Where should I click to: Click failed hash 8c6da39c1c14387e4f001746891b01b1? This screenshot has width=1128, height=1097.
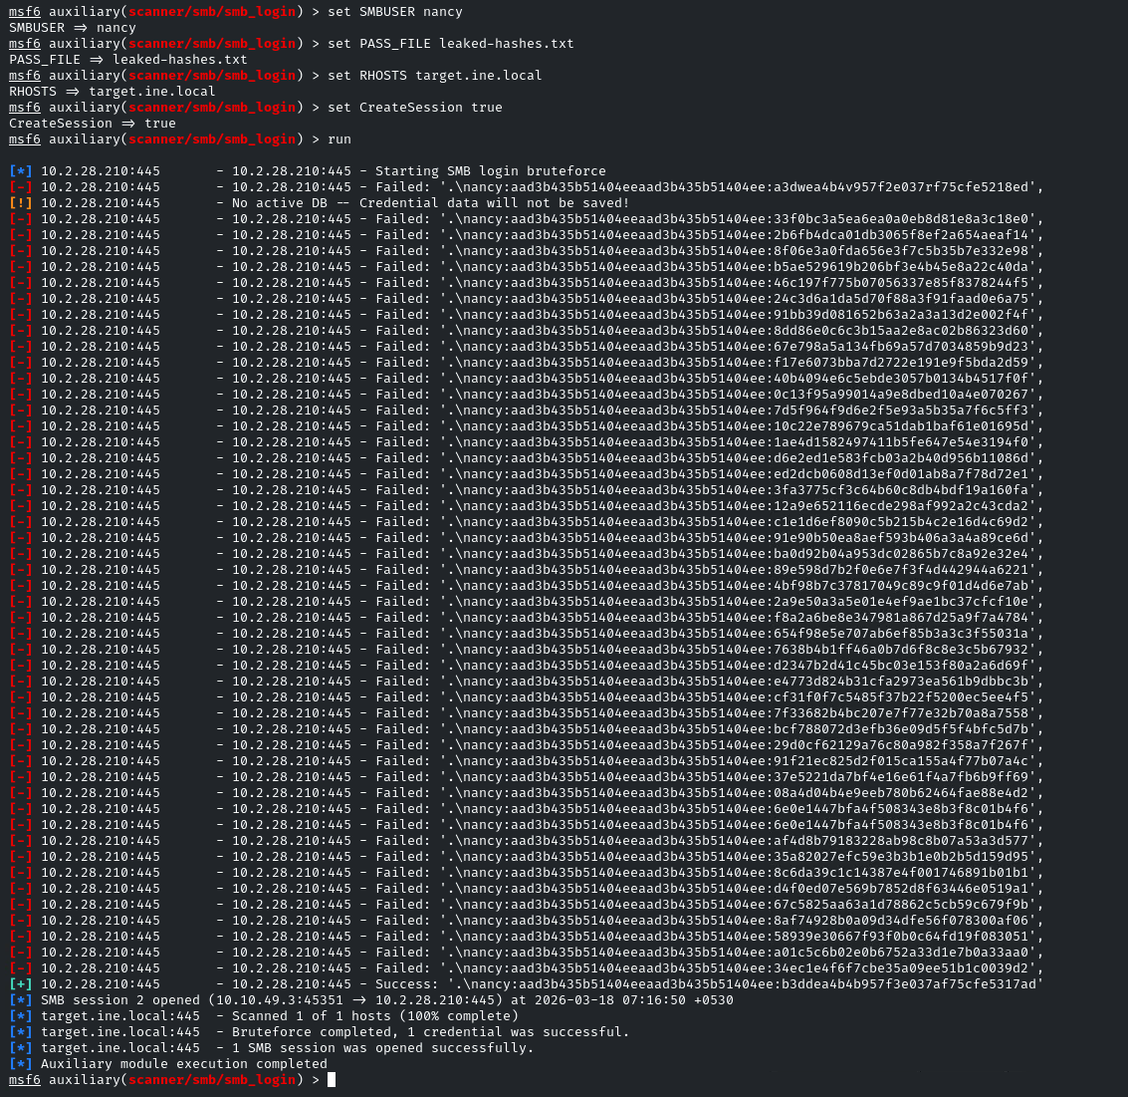tap(901, 872)
